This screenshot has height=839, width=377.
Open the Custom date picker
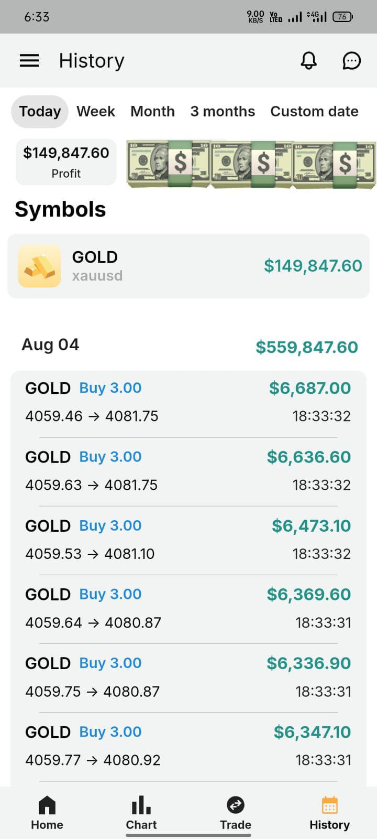[x=314, y=111]
